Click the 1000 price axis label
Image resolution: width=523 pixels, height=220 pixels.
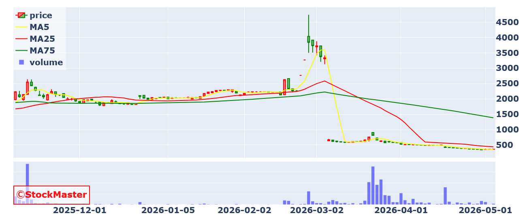pyautogui.click(x=507, y=130)
